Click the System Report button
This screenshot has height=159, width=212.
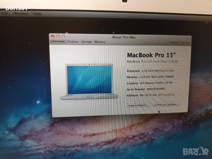point(138,105)
